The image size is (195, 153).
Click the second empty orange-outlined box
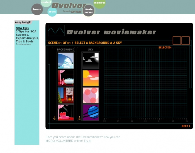pos(186,41)
